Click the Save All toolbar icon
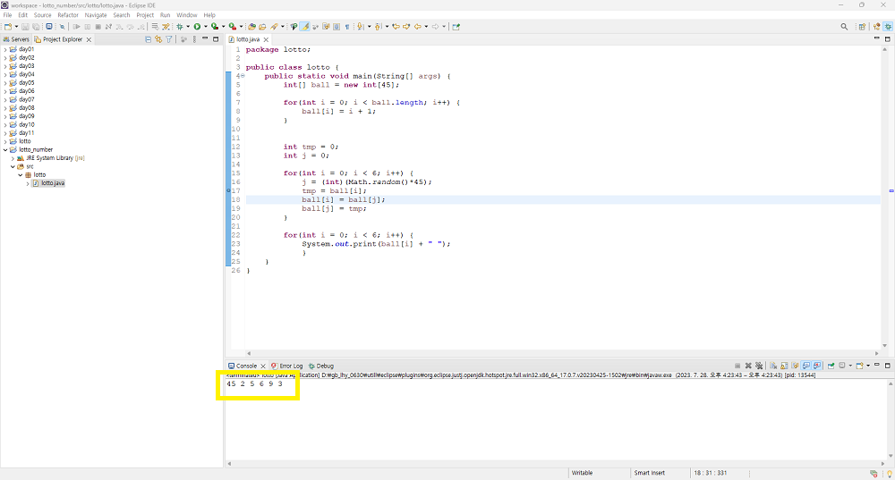The image size is (895, 480). 36,26
